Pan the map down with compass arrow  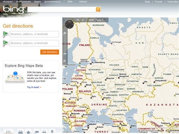pyautogui.click(x=69, y=27)
